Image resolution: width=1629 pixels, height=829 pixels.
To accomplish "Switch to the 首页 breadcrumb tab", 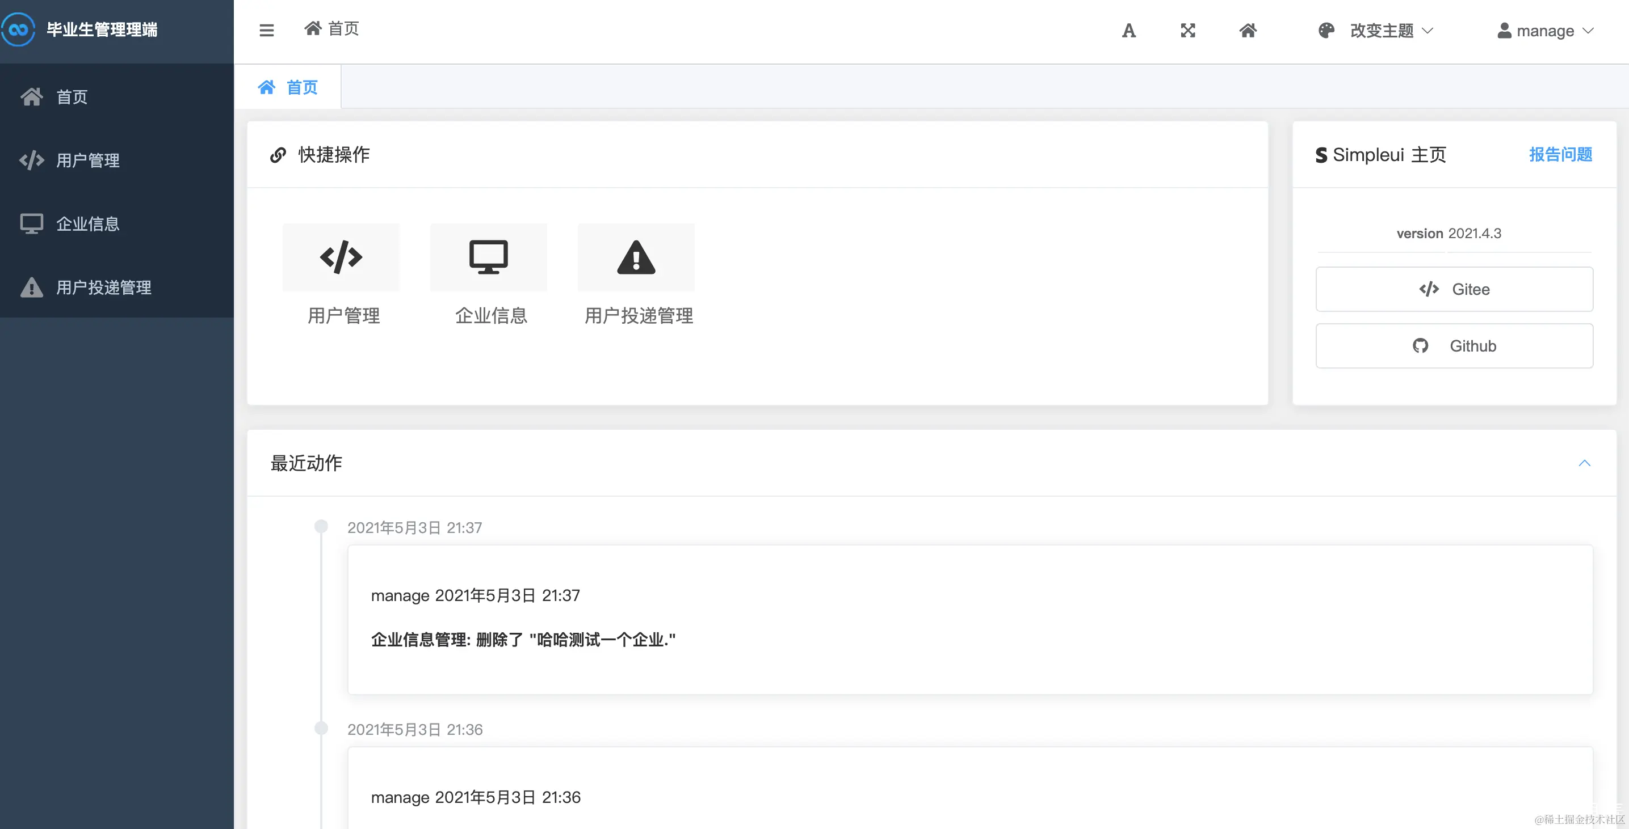I will (x=289, y=87).
